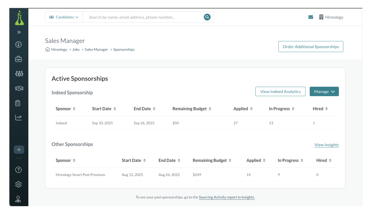Screen dimensions: 370x213
Task: Click the $249 remaining budget value
Action: (x=197, y=175)
